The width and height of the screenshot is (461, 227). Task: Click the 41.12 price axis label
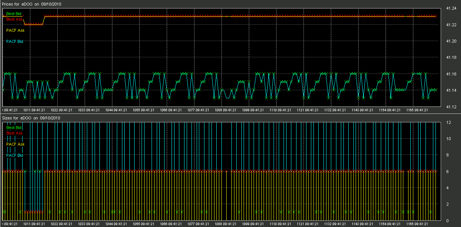(x=450, y=107)
